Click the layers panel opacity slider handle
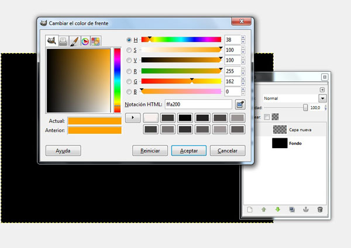 point(305,107)
